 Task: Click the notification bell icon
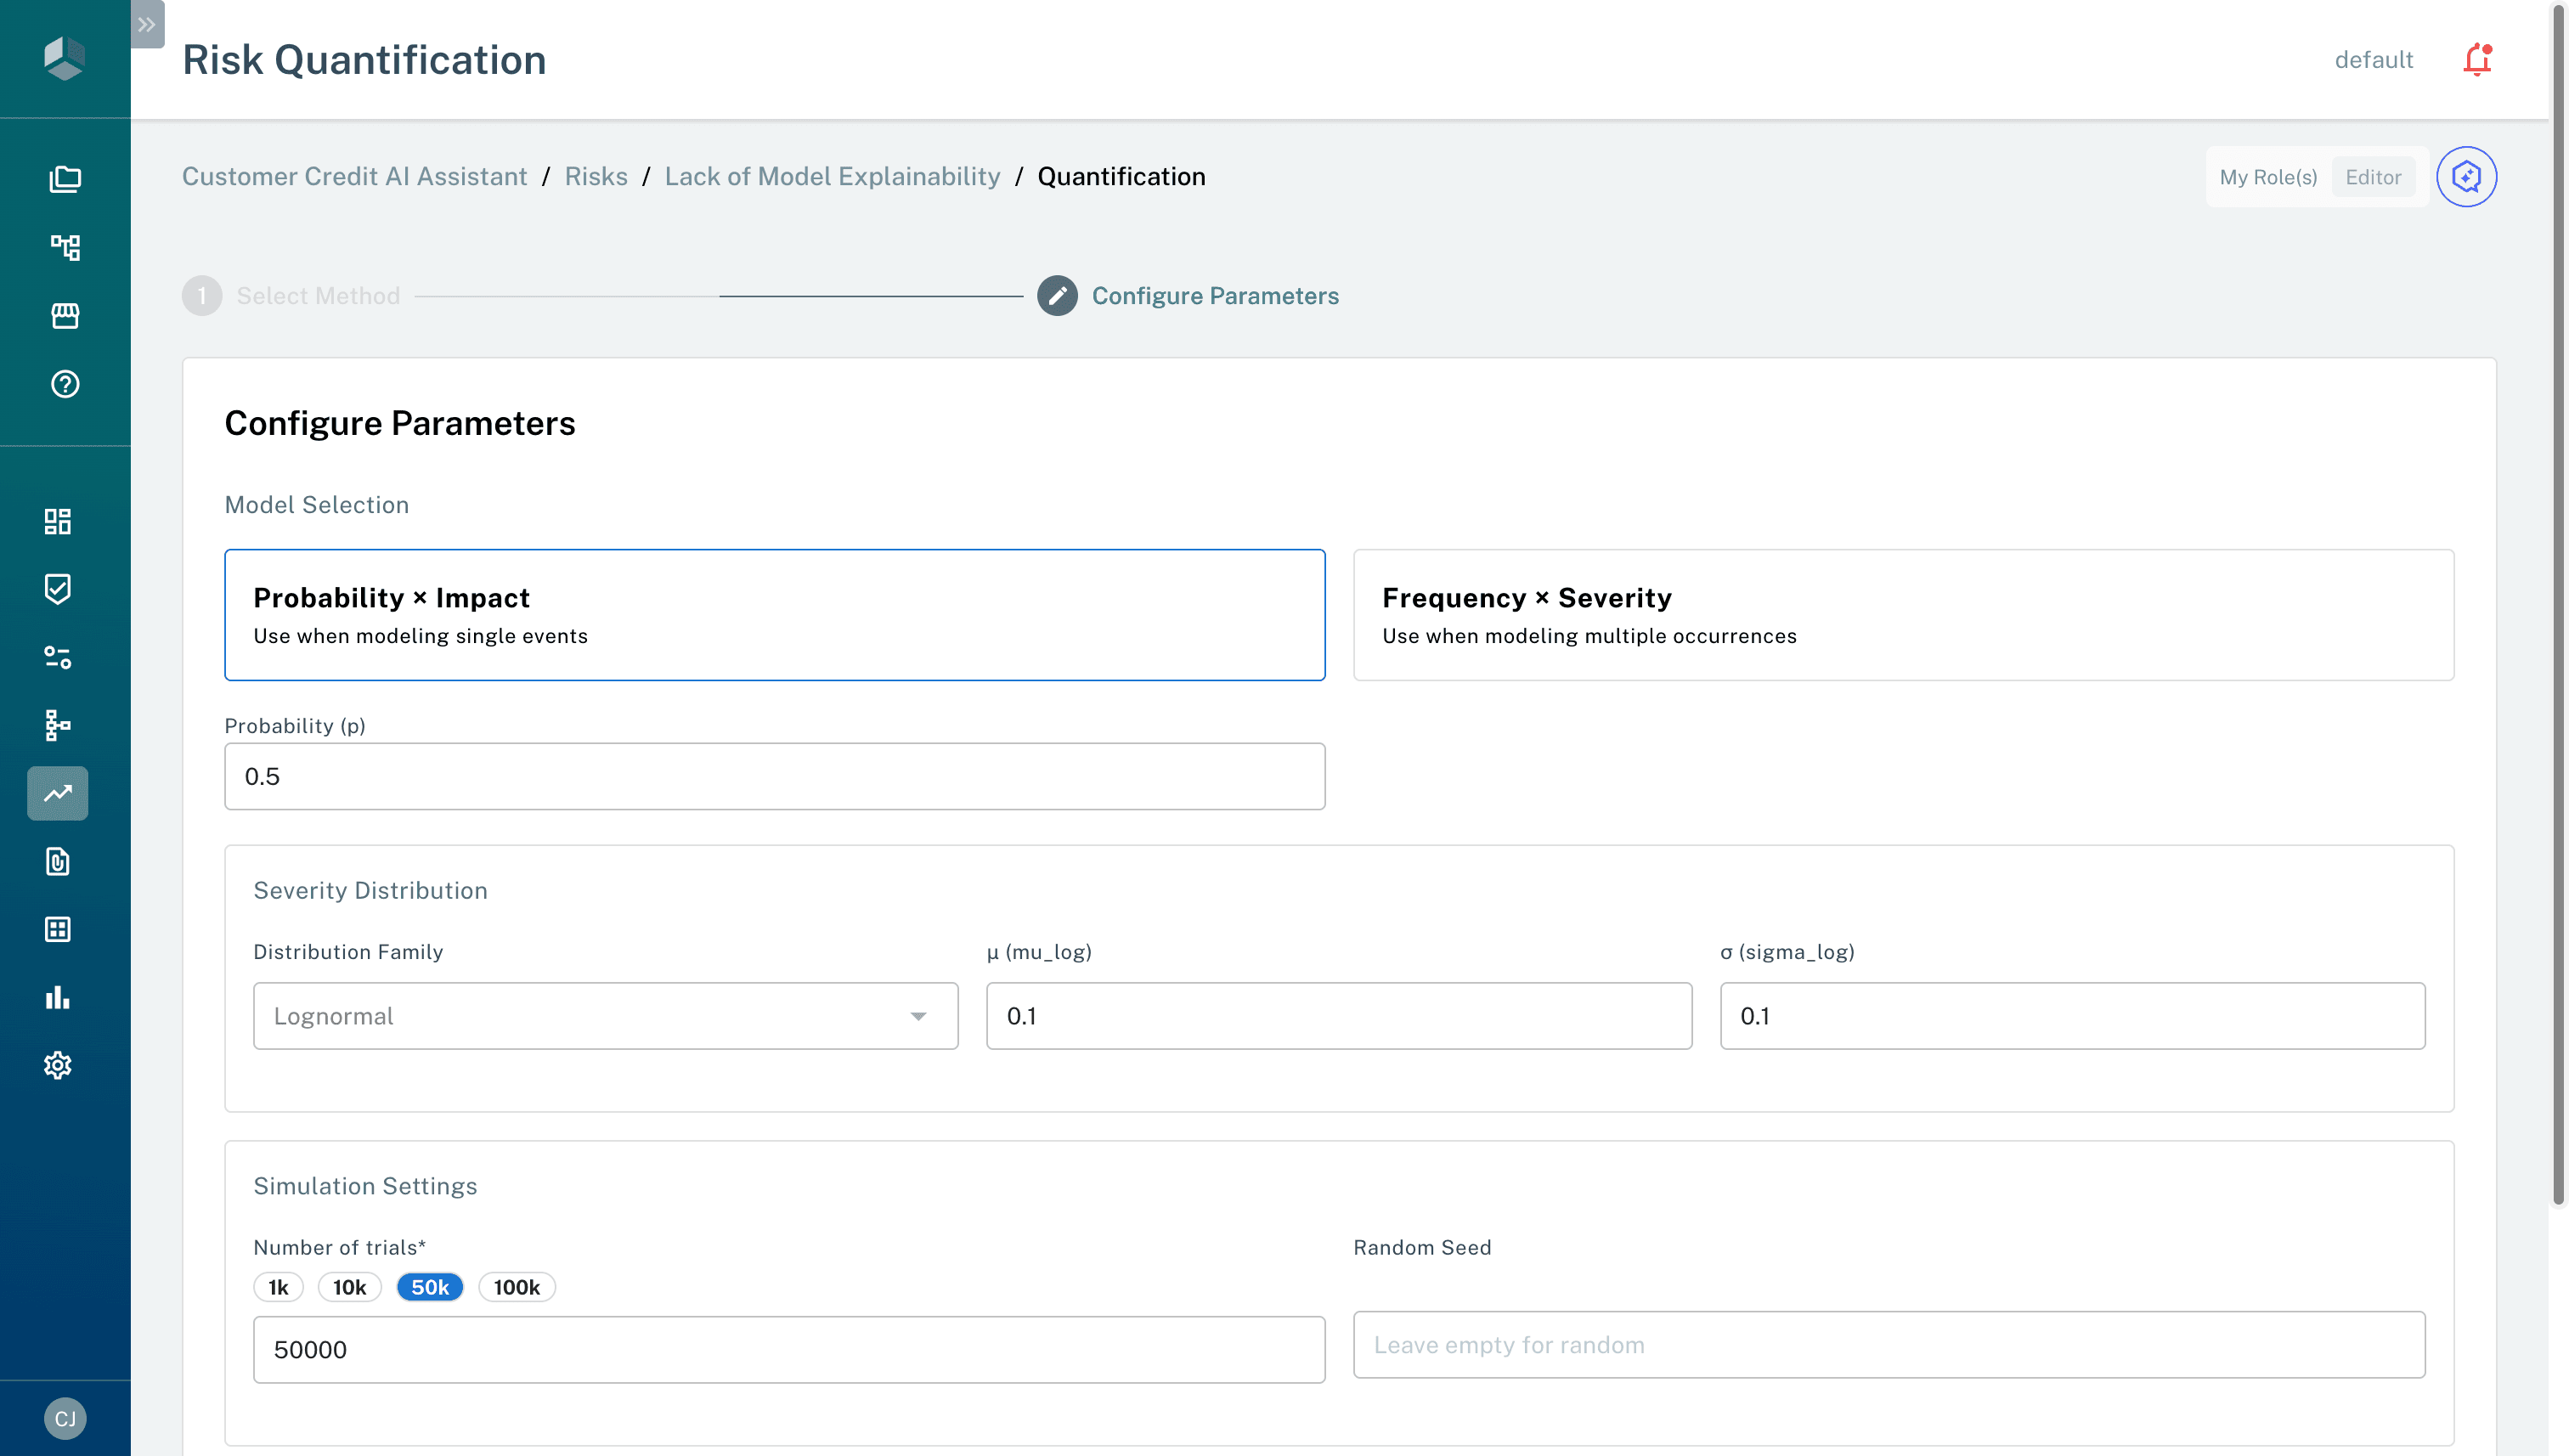coord(2476,60)
